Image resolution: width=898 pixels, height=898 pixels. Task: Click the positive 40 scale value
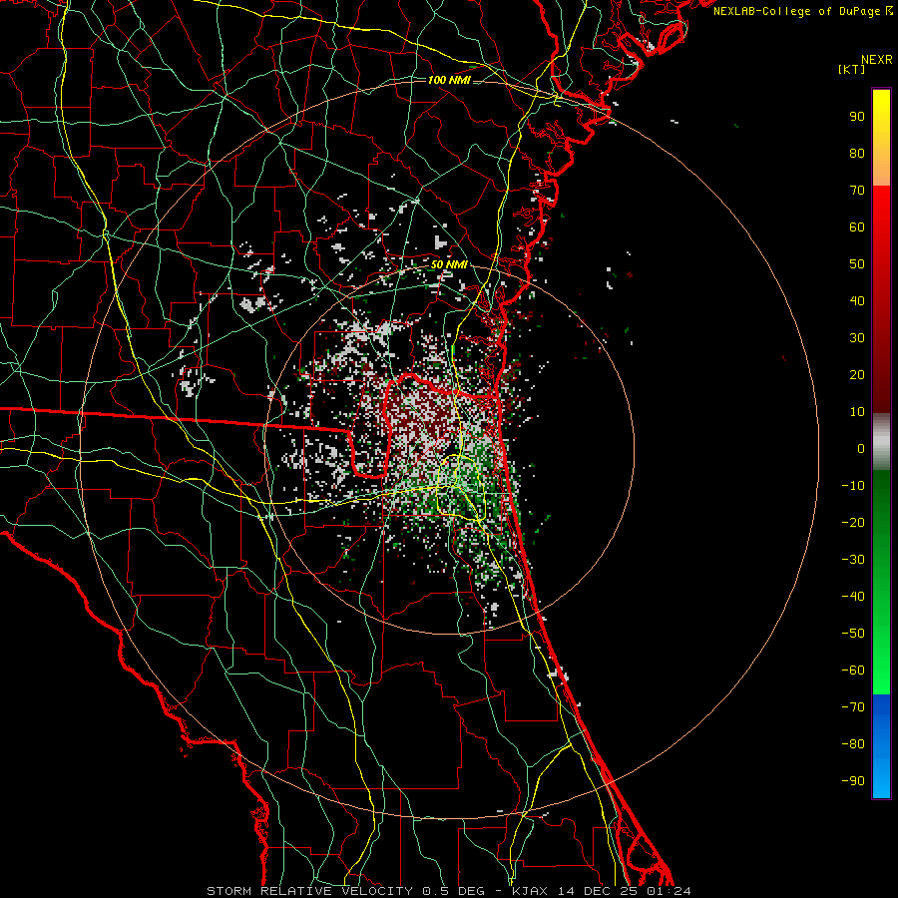[857, 301]
